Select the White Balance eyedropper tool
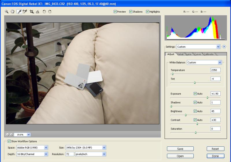 (x=19, y=11)
